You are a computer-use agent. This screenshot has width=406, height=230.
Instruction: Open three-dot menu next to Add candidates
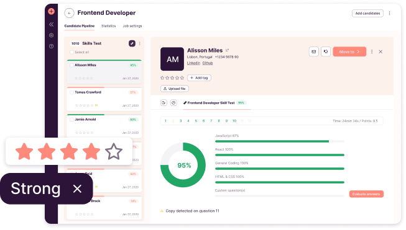[389, 13]
